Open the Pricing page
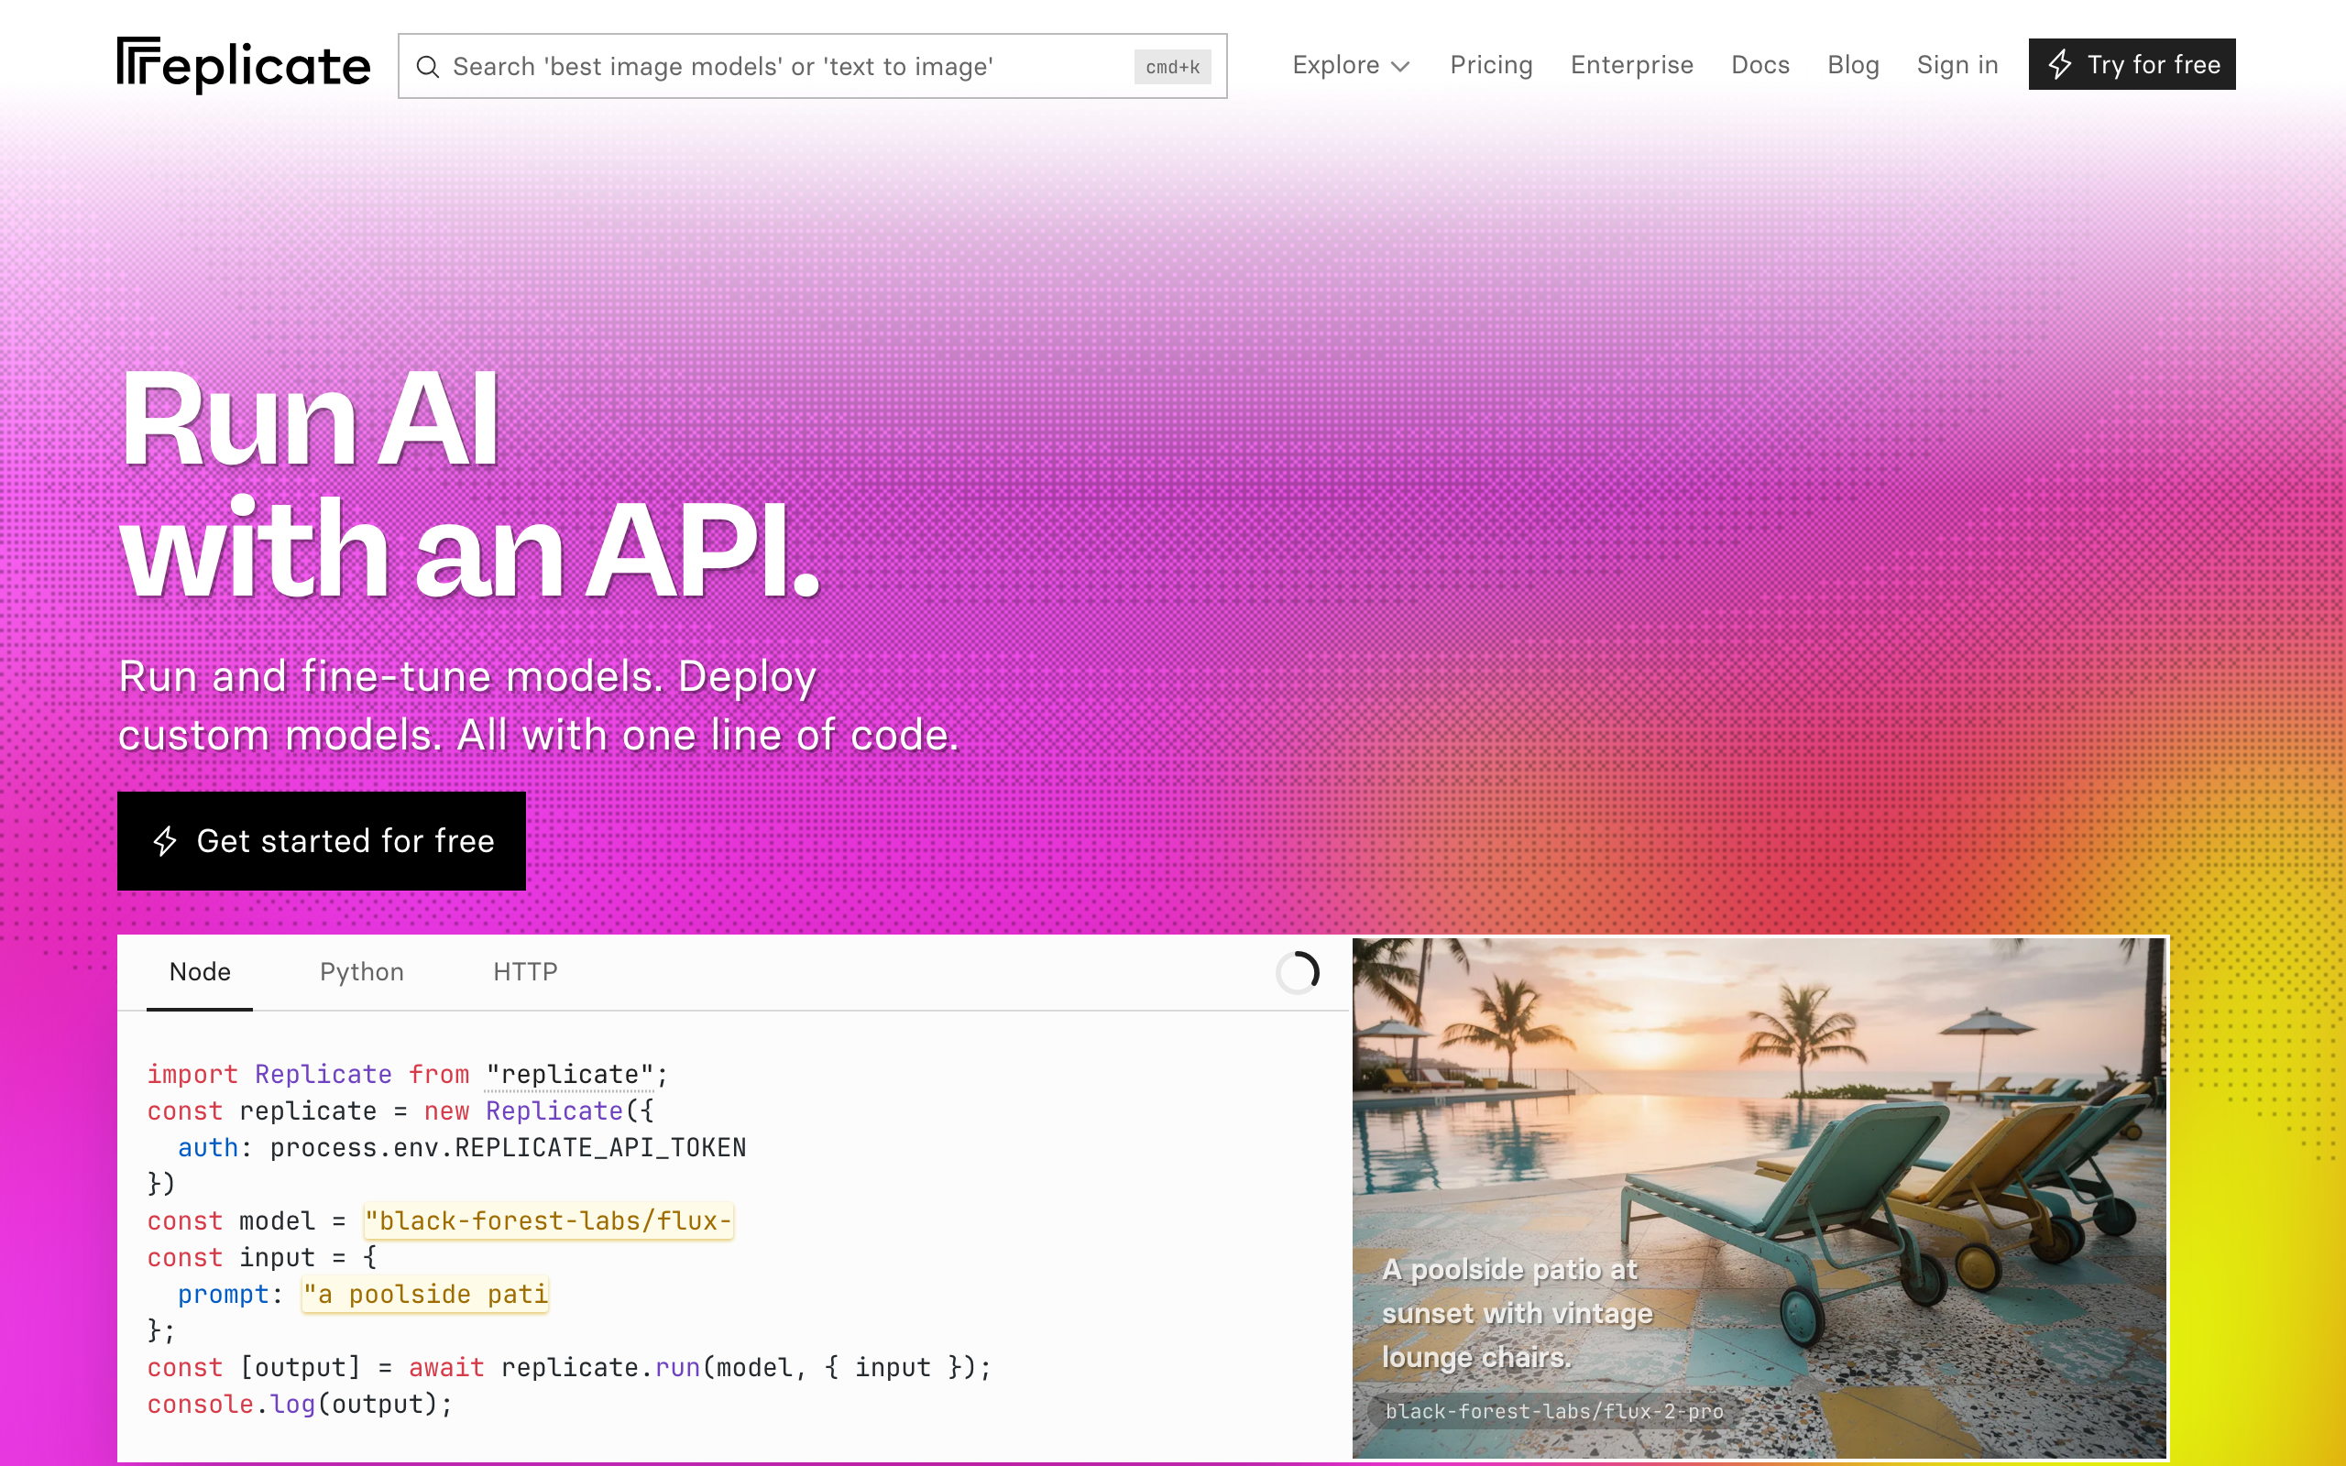Screen dimensions: 2346x1466 click(x=1490, y=65)
